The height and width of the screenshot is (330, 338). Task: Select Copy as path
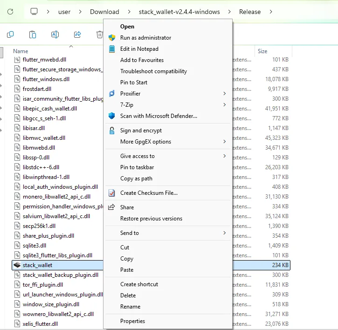pyautogui.click(x=168, y=179)
